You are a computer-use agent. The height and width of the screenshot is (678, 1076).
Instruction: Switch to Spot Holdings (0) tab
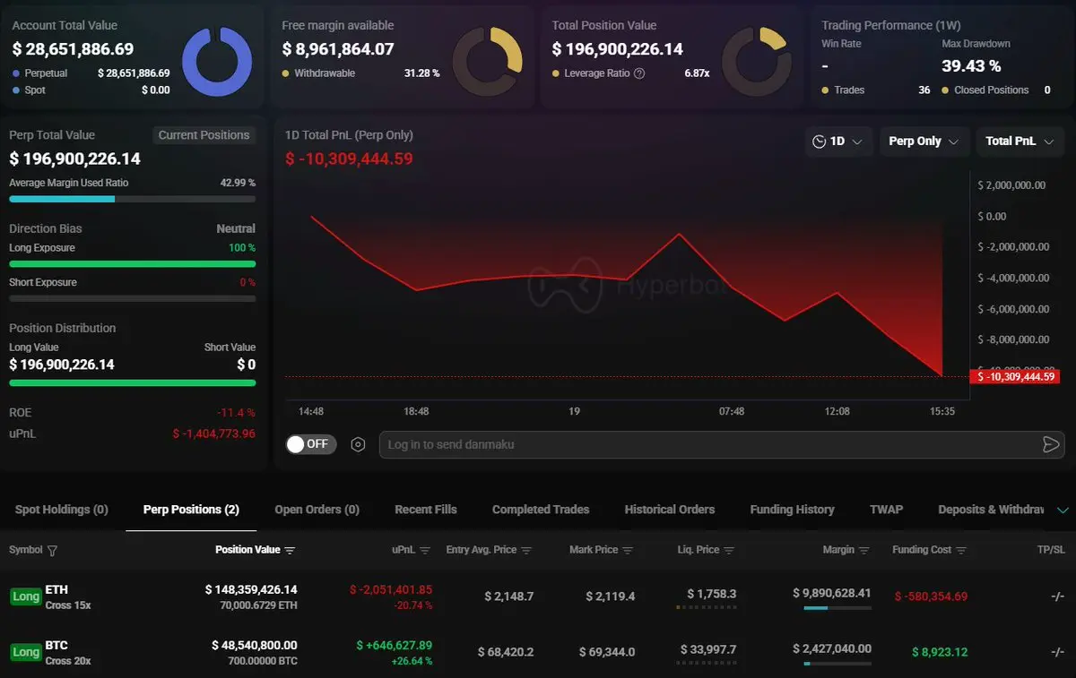tap(62, 510)
